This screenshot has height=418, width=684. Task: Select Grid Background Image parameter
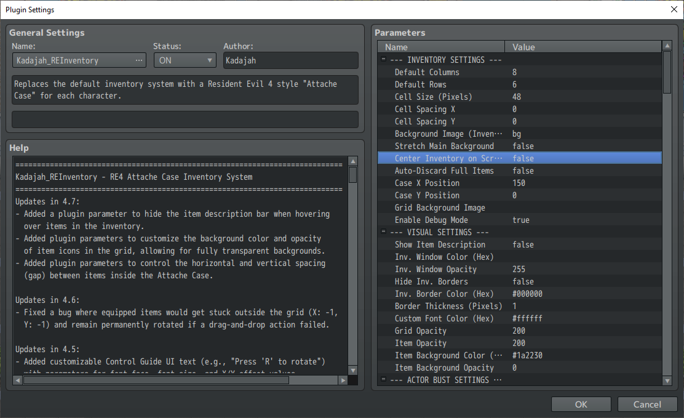[x=520, y=207]
